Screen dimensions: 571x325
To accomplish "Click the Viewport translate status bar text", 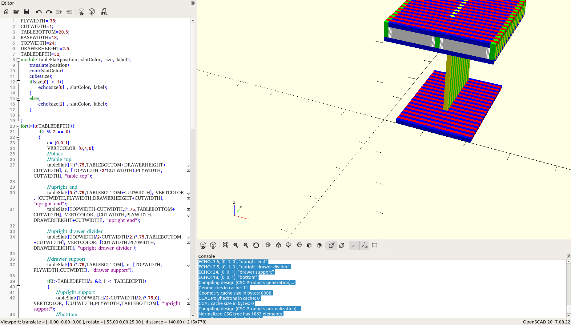I will click(x=103, y=322).
